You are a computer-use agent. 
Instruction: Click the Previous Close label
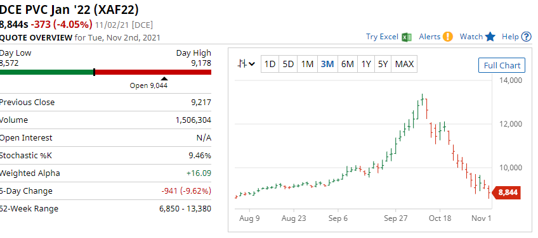pos(27,102)
